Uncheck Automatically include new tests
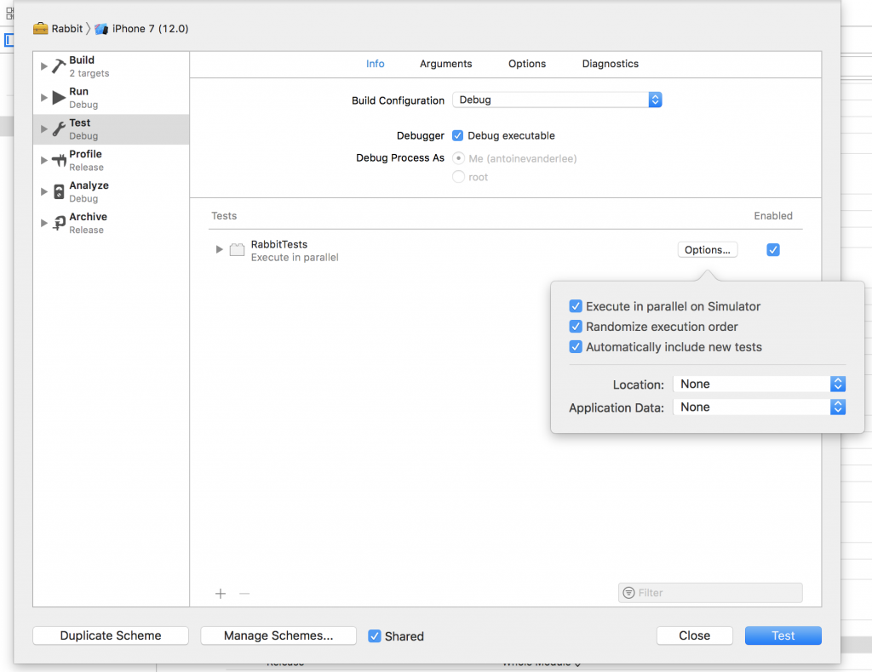872x672 pixels. (x=576, y=347)
